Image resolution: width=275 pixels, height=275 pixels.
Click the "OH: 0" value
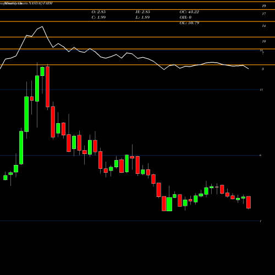[x=185, y=18]
